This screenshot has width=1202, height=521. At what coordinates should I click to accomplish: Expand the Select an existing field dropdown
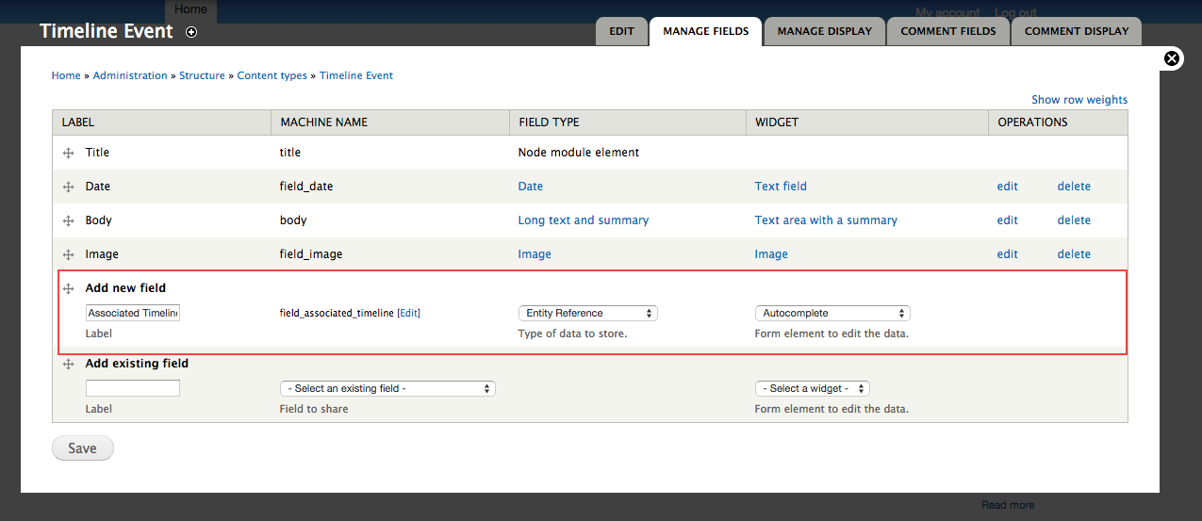[387, 388]
